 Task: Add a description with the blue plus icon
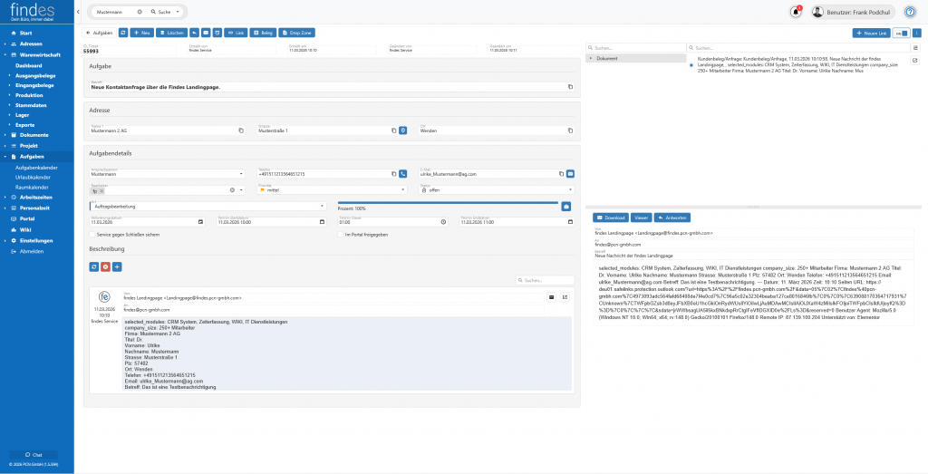[x=117, y=266]
